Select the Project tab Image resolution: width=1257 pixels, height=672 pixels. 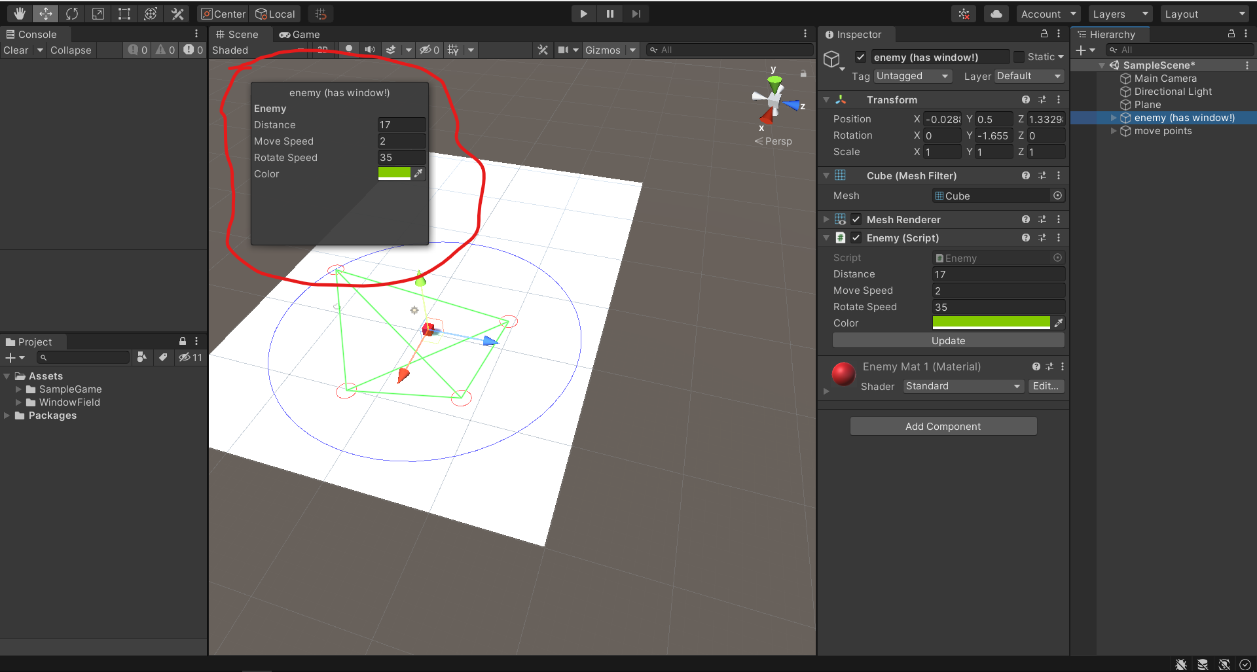coord(29,342)
